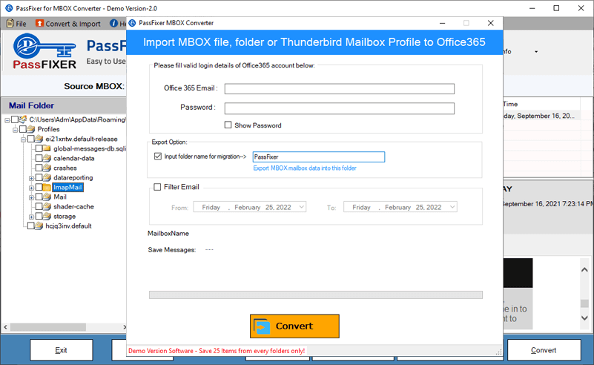Click the 'Demo Version Software' status text
The width and height of the screenshot is (594, 365).
pyautogui.click(x=217, y=351)
